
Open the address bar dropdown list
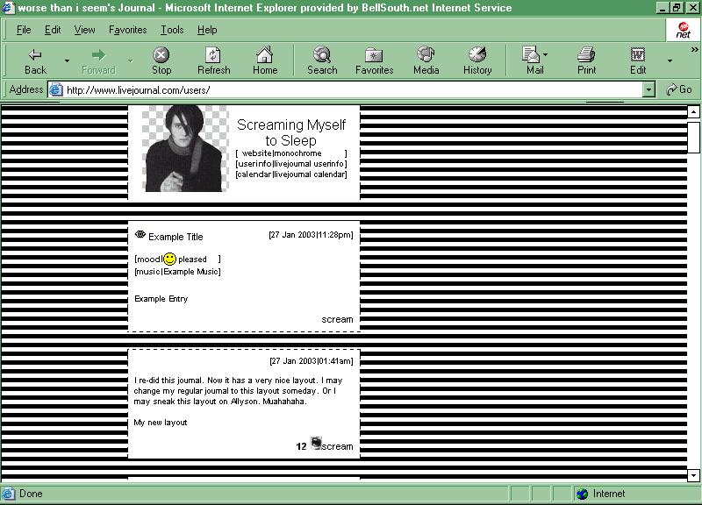[648, 90]
